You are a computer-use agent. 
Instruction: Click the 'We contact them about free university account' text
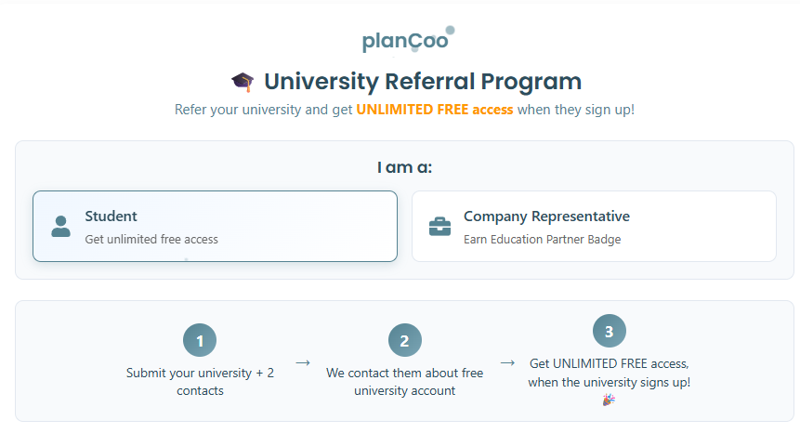click(x=404, y=382)
